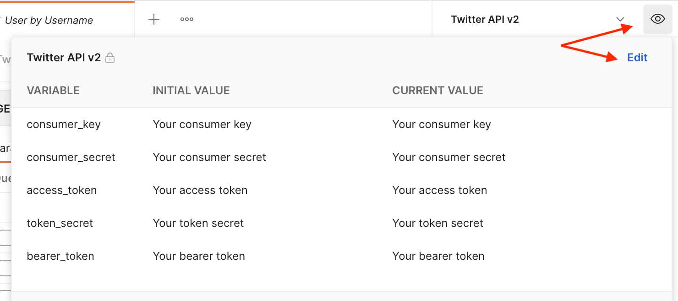Click initial value "Your token secret"
The width and height of the screenshot is (678, 301).
pos(198,223)
